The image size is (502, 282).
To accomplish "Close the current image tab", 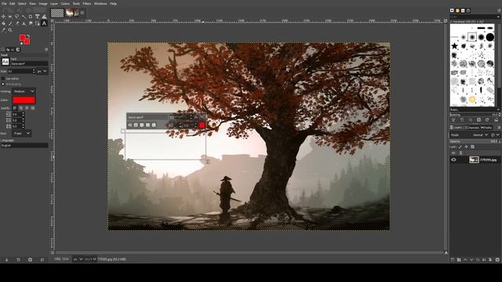I will pyautogui.click(x=82, y=13).
